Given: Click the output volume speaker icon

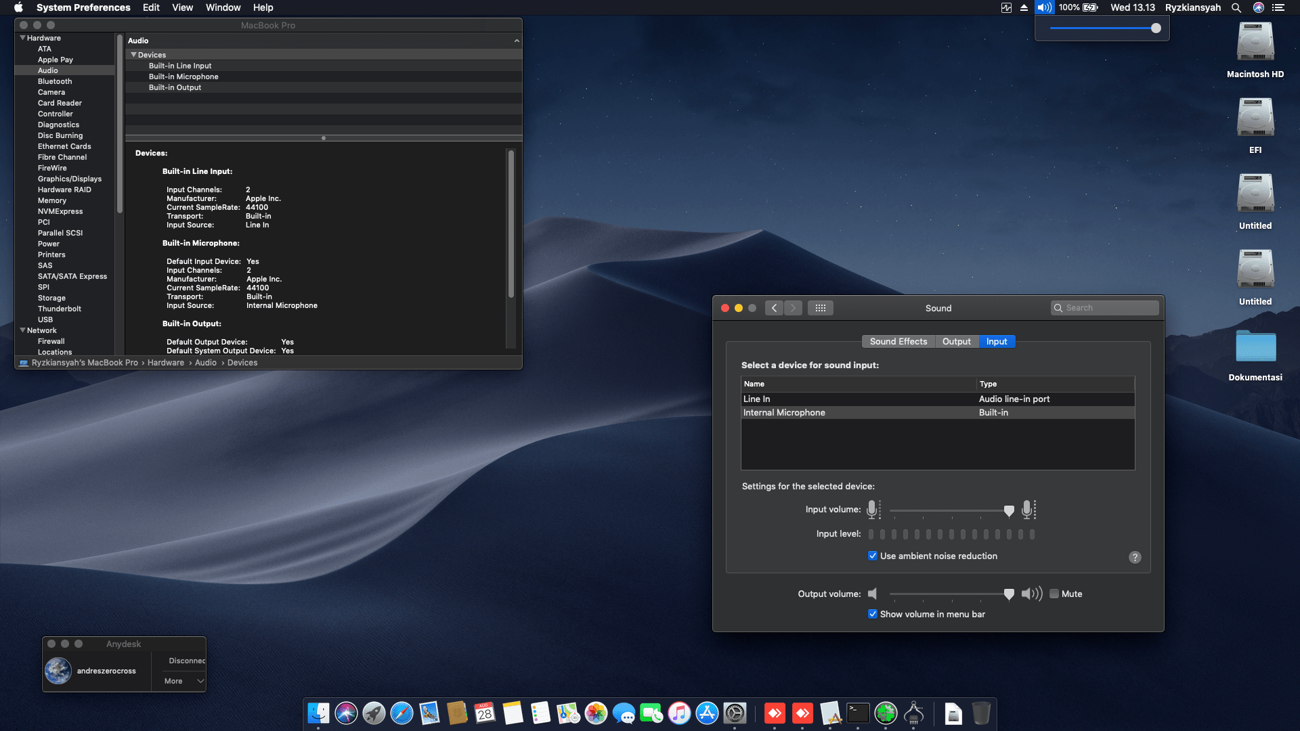Looking at the screenshot, I should point(873,594).
